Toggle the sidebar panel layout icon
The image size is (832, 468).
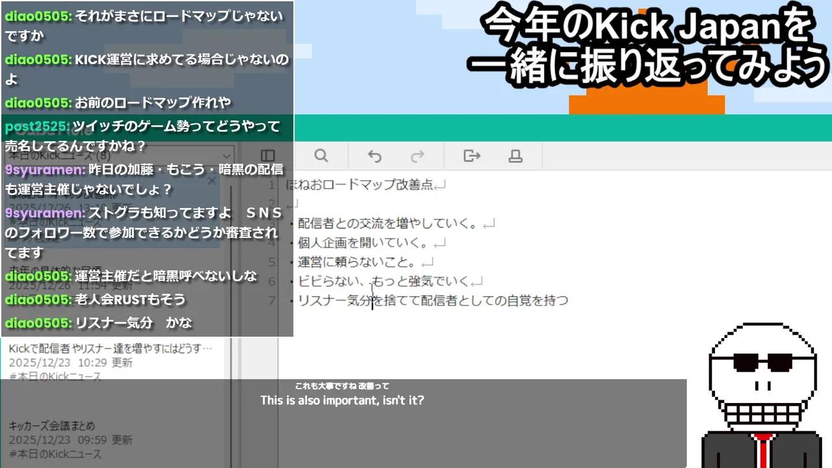point(267,156)
